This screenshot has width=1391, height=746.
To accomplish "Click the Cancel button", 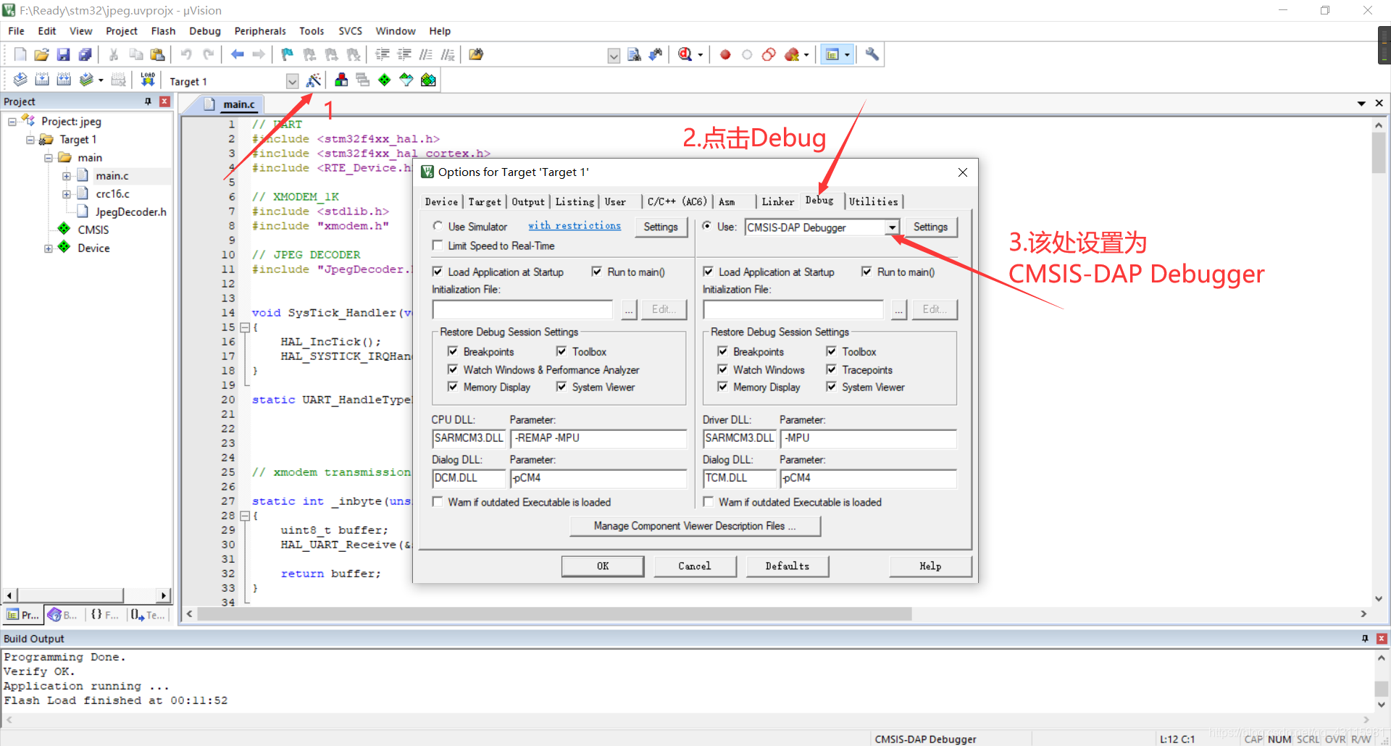I will click(x=695, y=566).
